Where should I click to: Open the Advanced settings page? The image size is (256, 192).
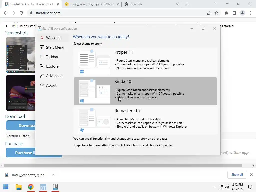pyautogui.click(x=54, y=76)
